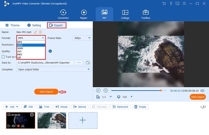
Task: Choose GIF from the format list
Action: (x=31, y=58)
